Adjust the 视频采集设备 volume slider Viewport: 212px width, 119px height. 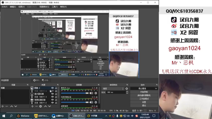pyautogui.click(x=75, y=102)
